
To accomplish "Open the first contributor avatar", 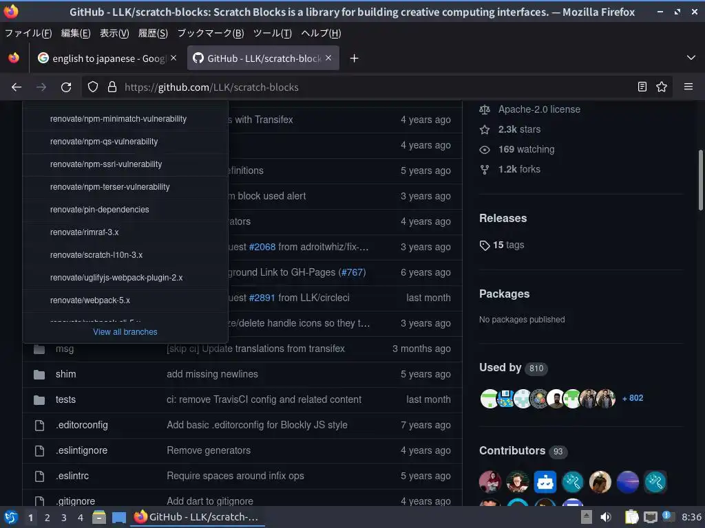I will [490, 482].
